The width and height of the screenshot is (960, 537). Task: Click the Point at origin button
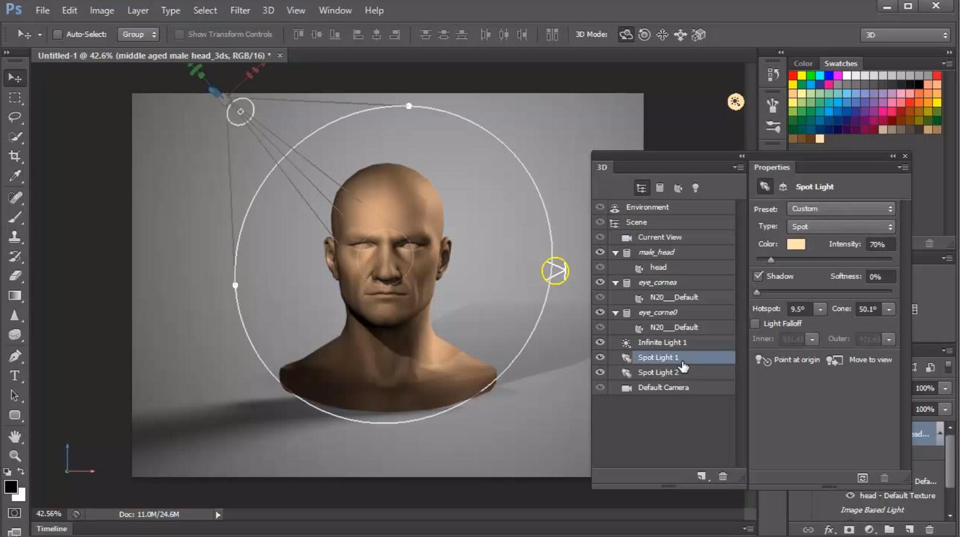tap(796, 360)
